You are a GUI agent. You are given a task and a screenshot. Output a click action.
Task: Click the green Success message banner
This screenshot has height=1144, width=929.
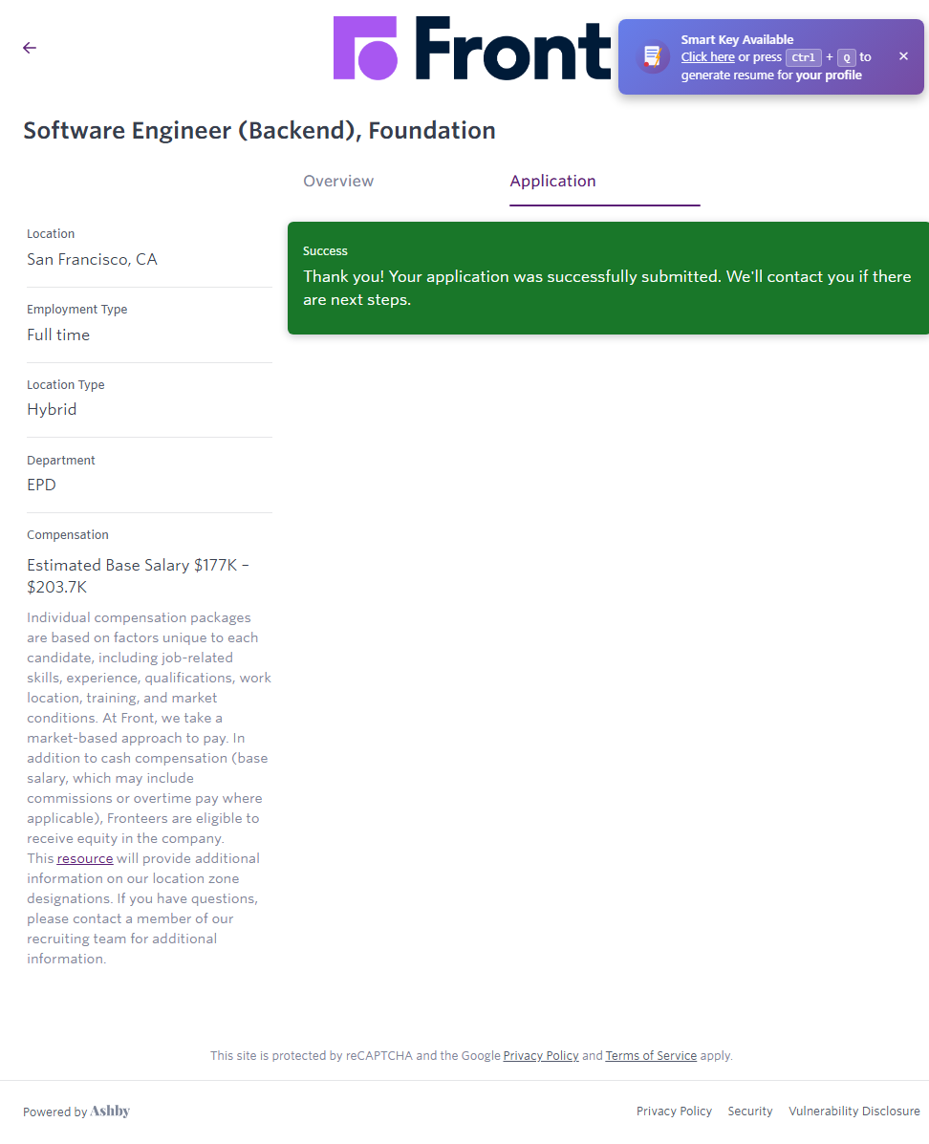pyautogui.click(x=608, y=278)
